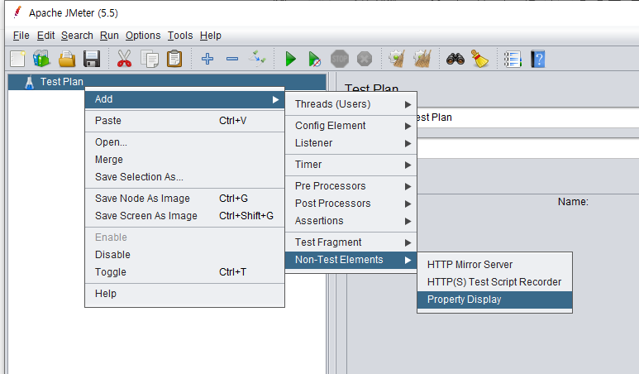639x374 pixels.
Task: Click the Reset Search yellow broom icon
Action: [x=479, y=59]
